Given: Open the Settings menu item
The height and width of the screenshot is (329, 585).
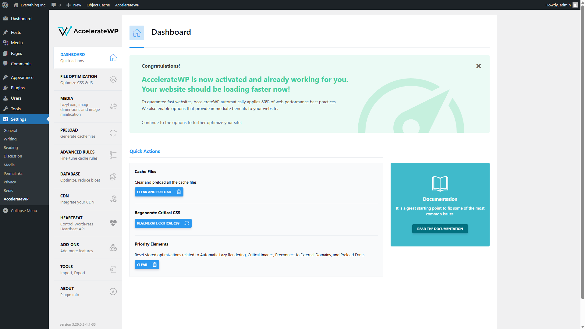Looking at the screenshot, I should coord(24,119).
